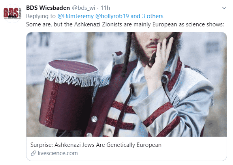Click the chain link icon beside livescience.com

point(34,153)
